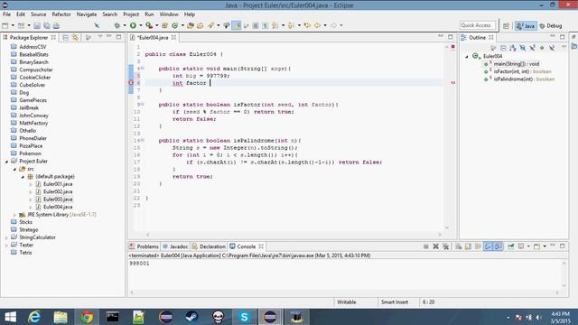Click the Save All icon
578x325 pixels.
point(47,25)
